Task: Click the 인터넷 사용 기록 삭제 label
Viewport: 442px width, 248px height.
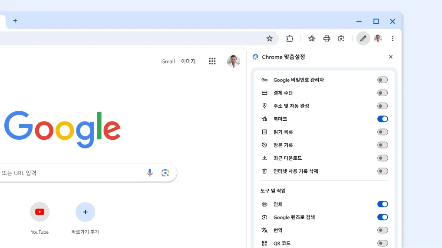Action: pos(296,171)
